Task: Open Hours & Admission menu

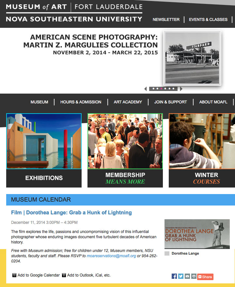Action: [x=81, y=102]
